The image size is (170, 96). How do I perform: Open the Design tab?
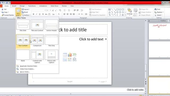22,6
